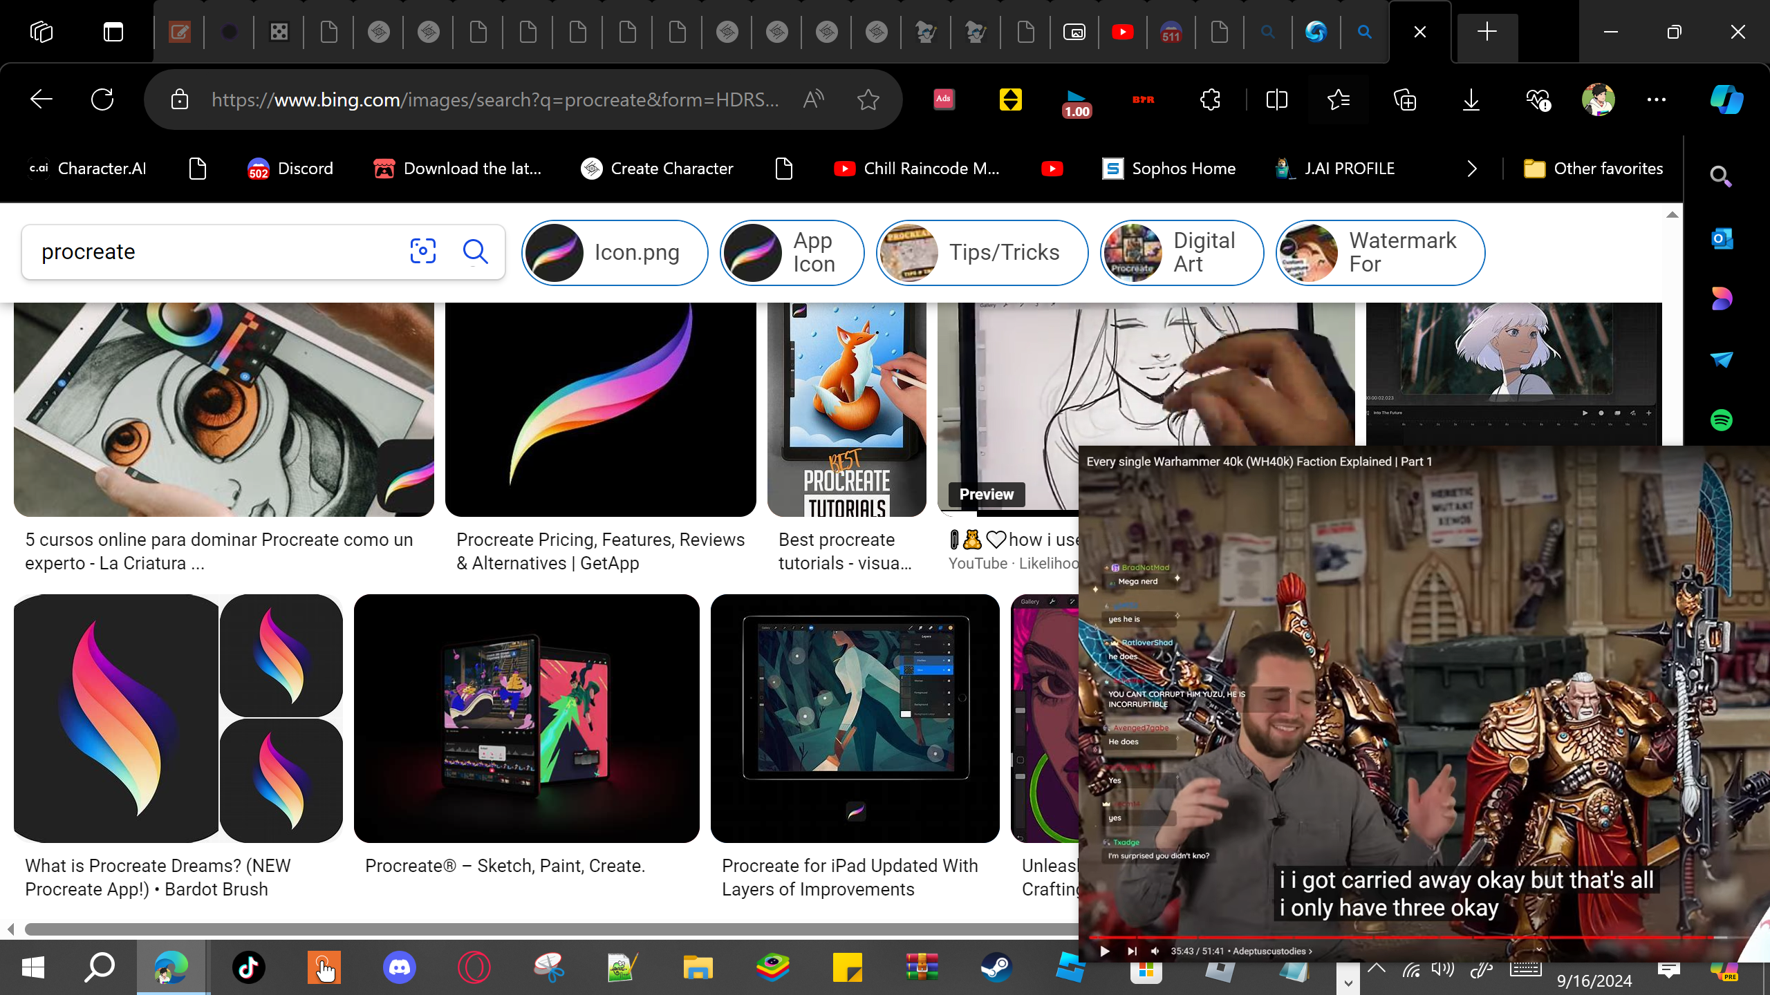Image resolution: width=1770 pixels, height=995 pixels.
Task: Add this page to favorites with the star
Action: (868, 99)
